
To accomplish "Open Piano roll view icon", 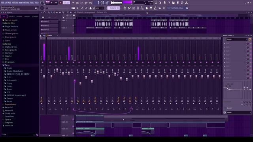I will tap(129, 8).
